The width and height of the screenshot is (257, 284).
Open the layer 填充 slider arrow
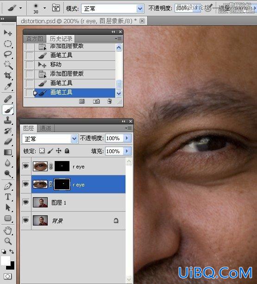click(x=127, y=151)
